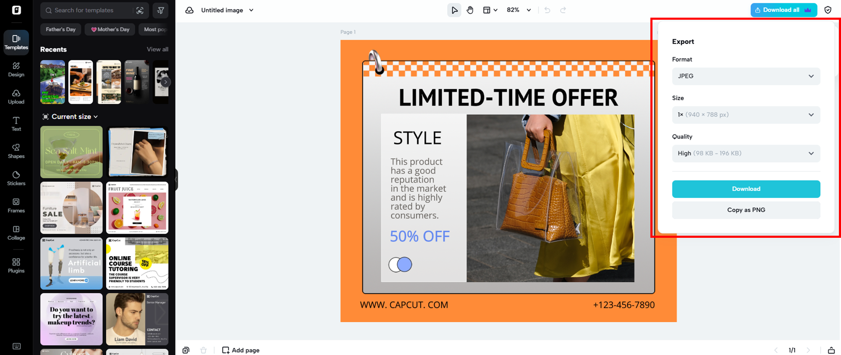The width and height of the screenshot is (841, 355).
Task: Go to next page arrow
Action: point(808,350)
